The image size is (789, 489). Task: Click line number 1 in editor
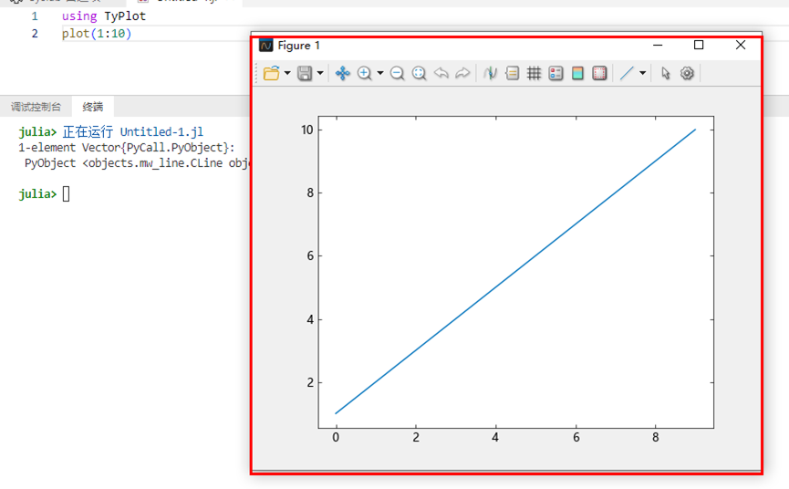(x=35, y=16)
